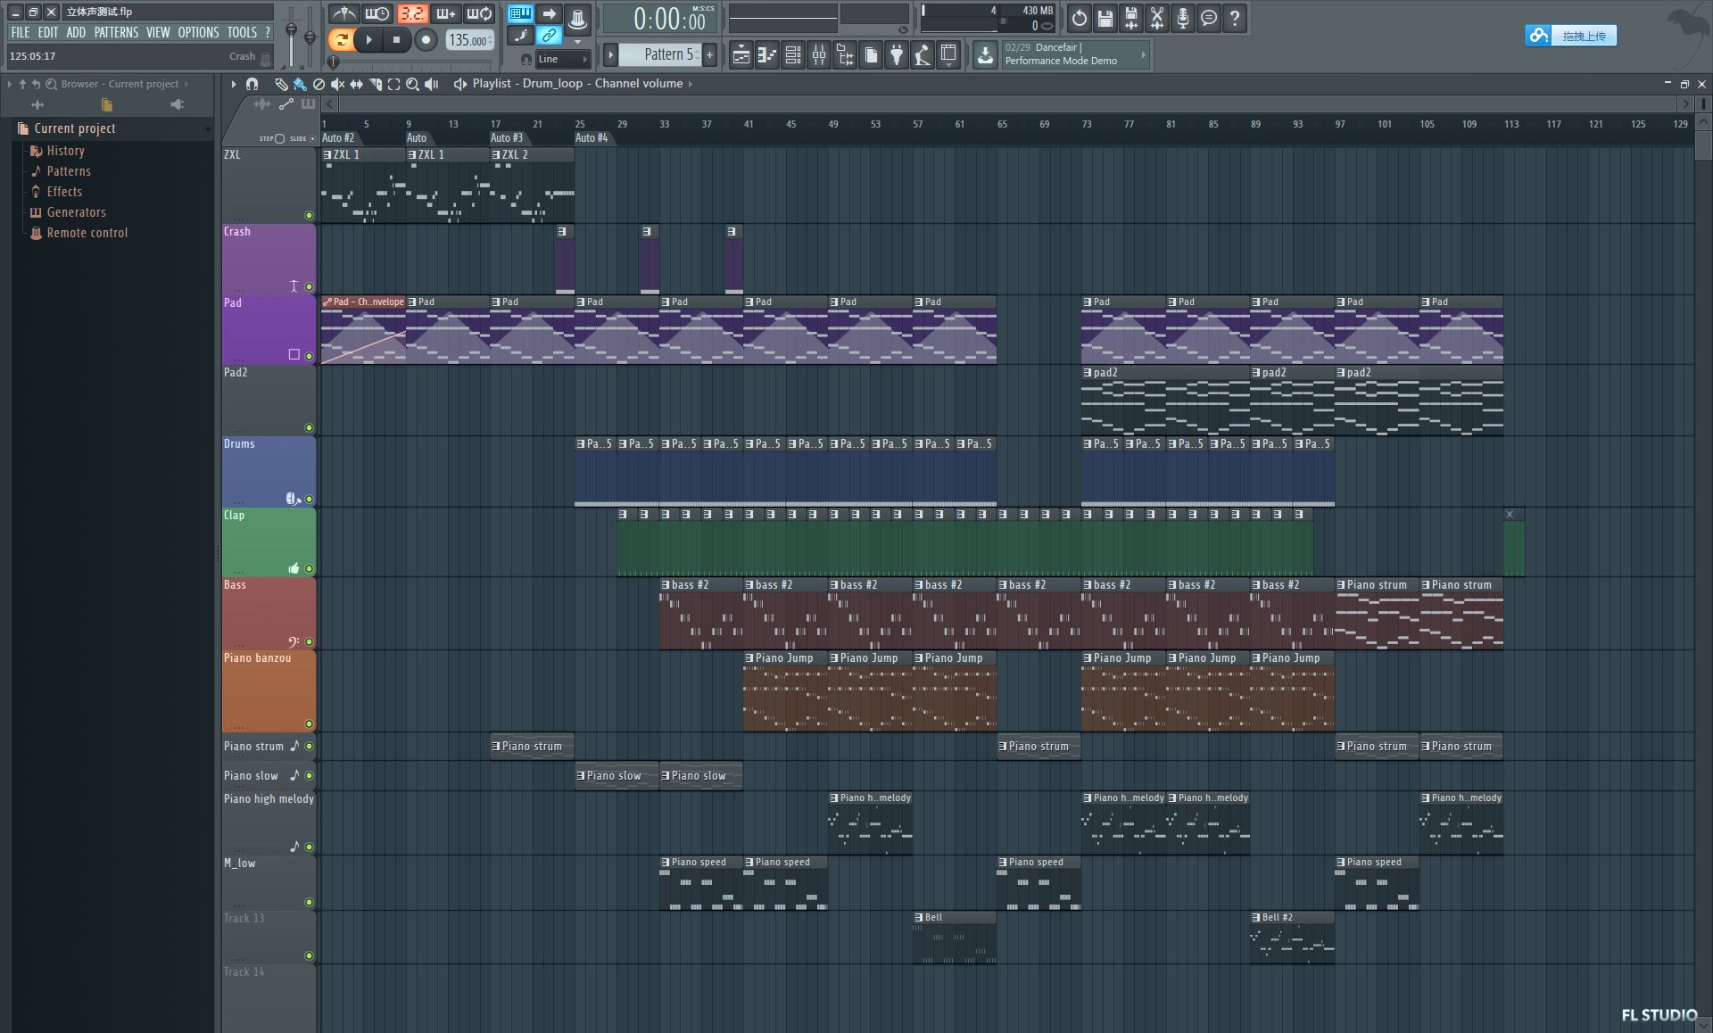Mute the Crash track green light

point(309,286)
